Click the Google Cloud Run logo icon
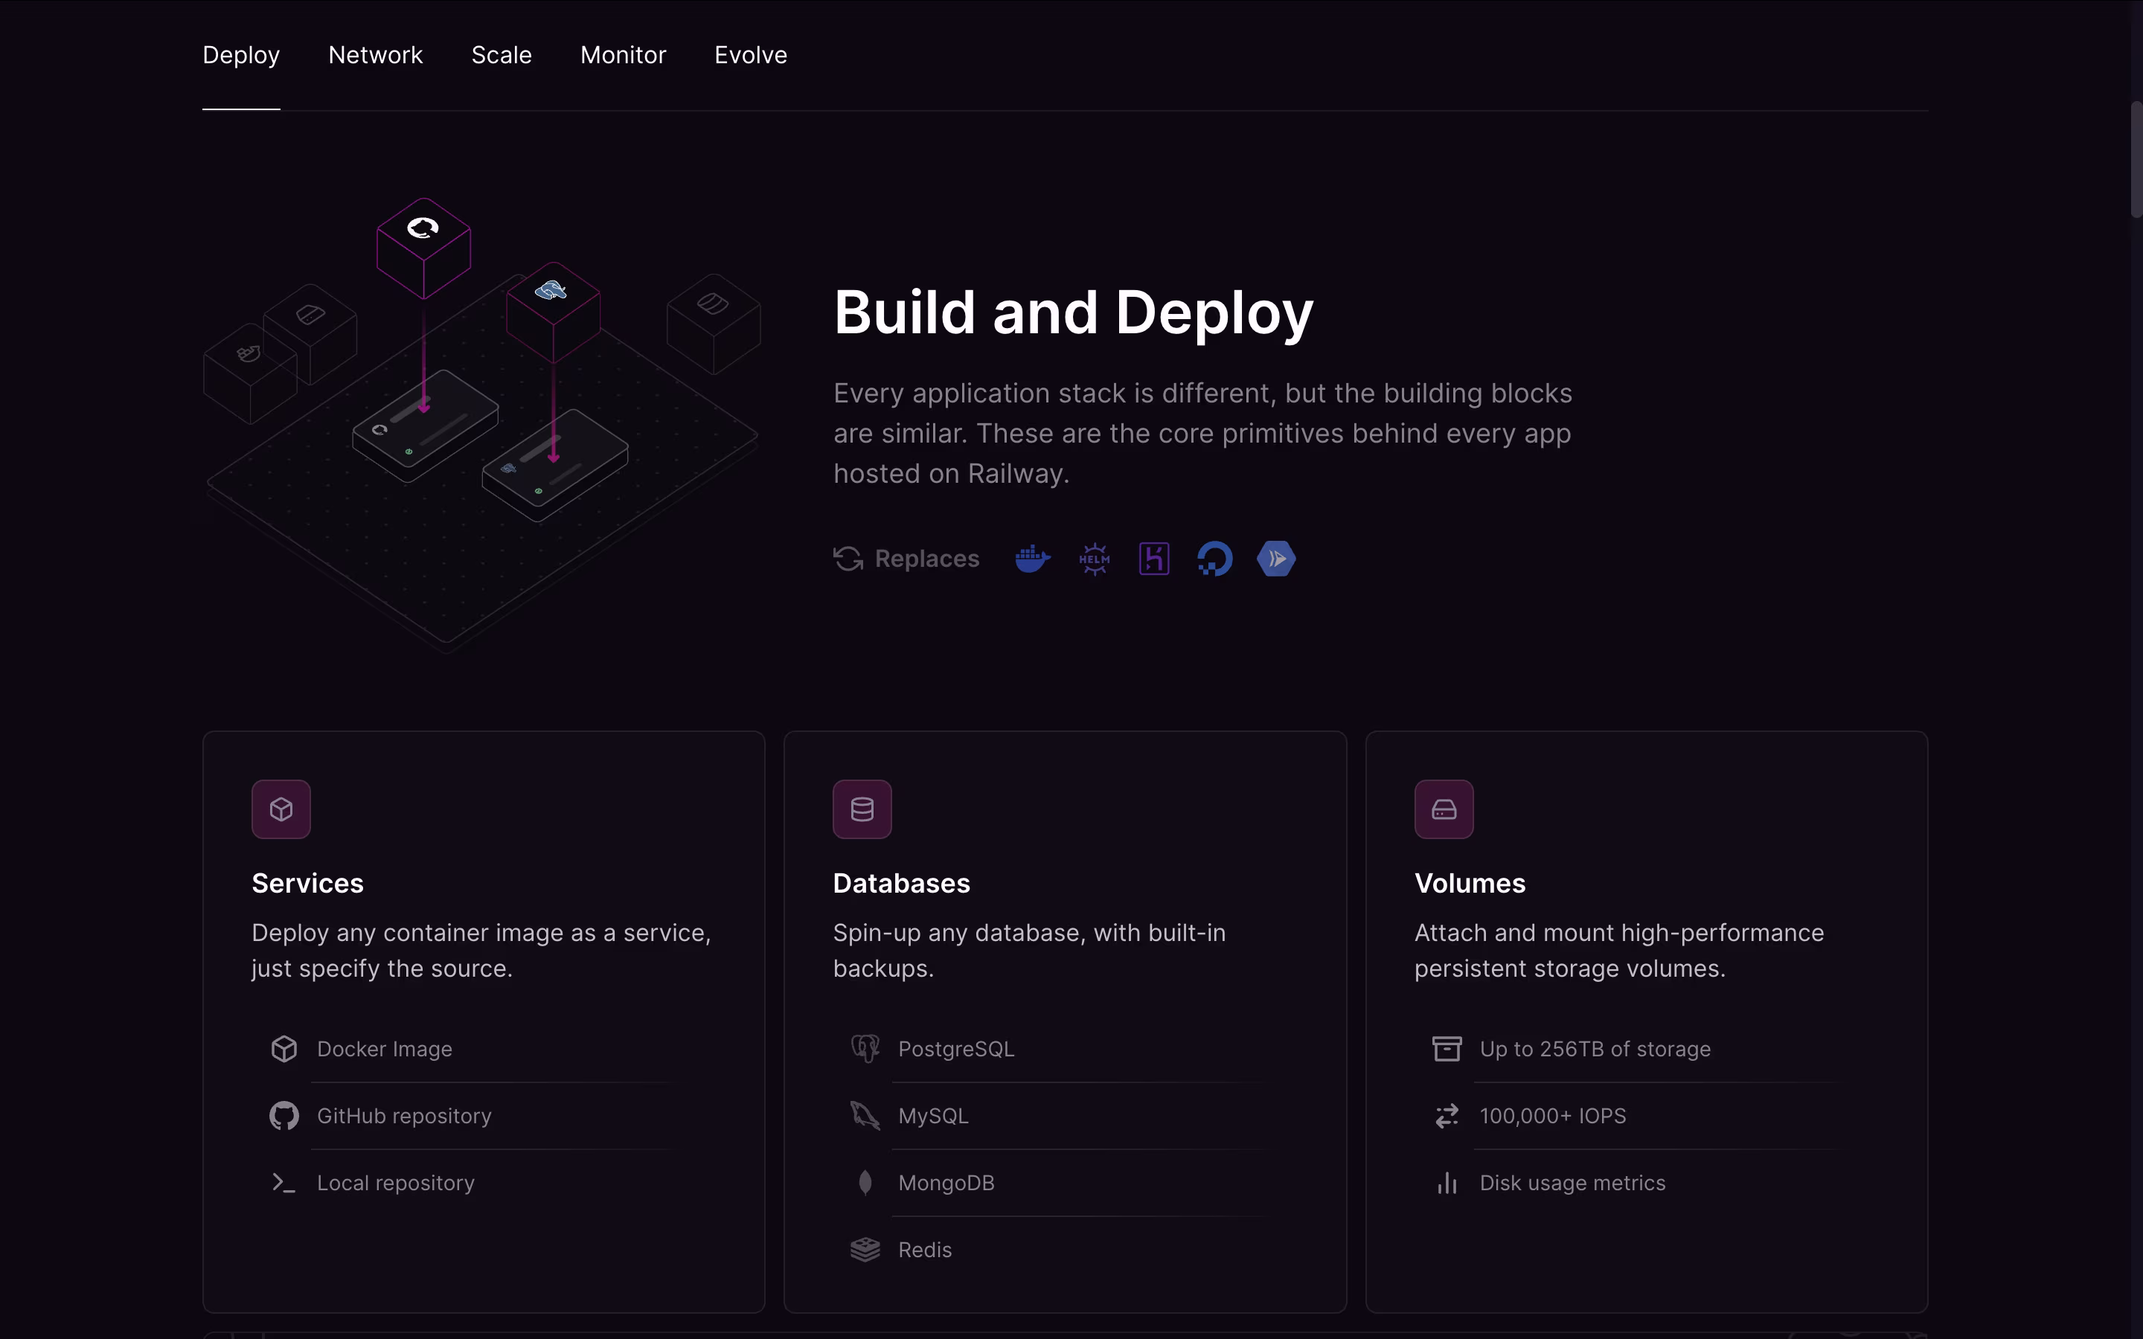The width and height of the screenshot is (2143, 1339). [1276, 559]
